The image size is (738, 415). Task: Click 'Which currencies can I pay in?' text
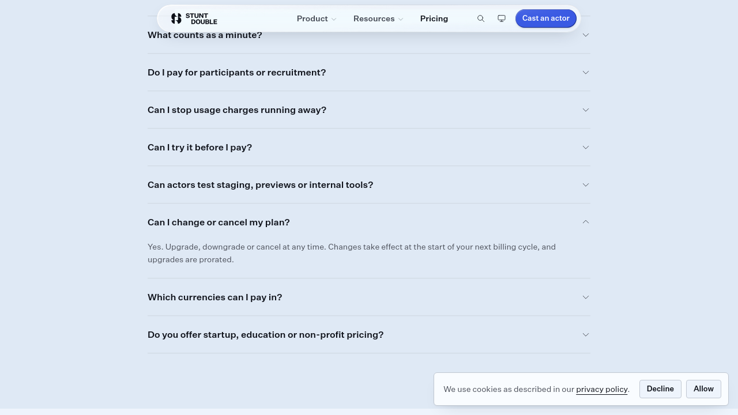pos(214,297)
